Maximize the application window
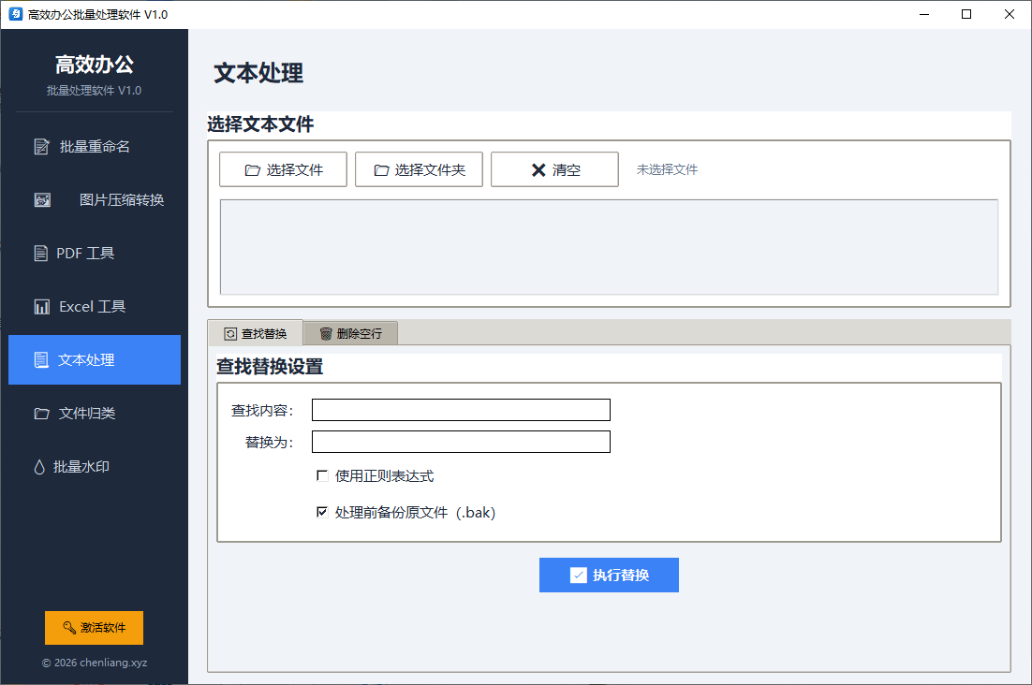Screen dimensions: 1032x685 pyautogui.click(x=966, y=14)
